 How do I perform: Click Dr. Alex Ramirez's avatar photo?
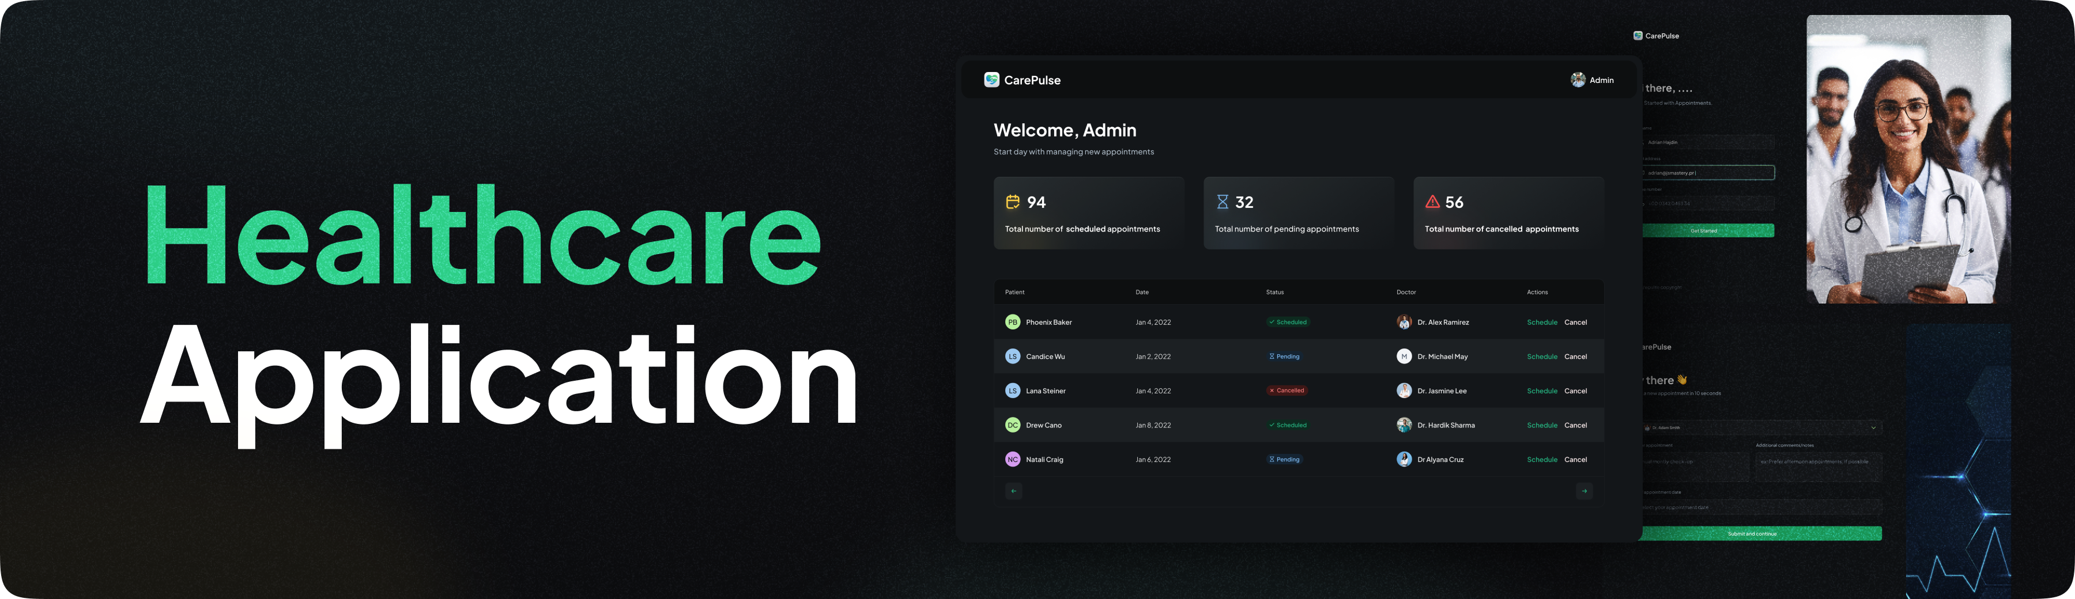point(1404,322)
